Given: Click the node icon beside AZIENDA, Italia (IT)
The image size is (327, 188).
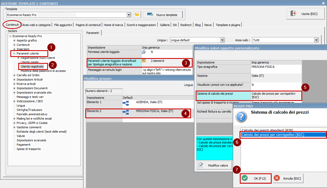Looking at the screenshot, I should [x=125, y=103].
